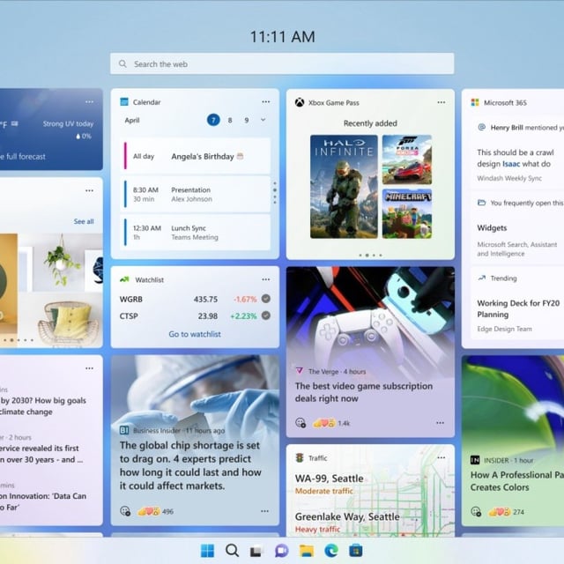The width and height of the screenshot is (564, 564).
Task: Click the search magnifier in web search box
Action: click(x=122, y=63)
